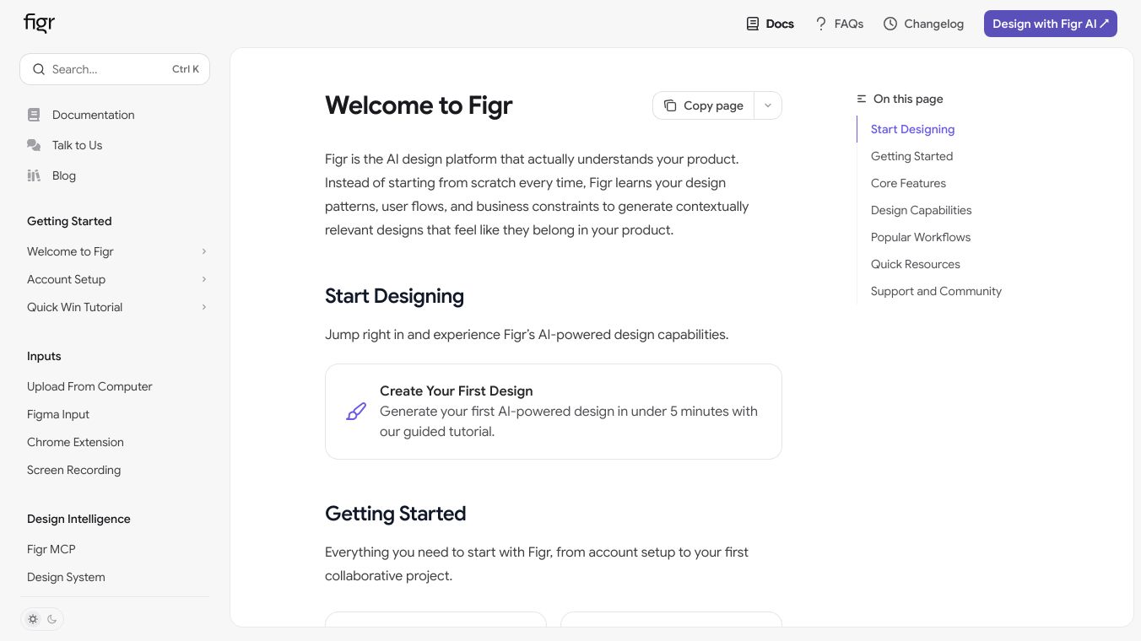Switch to dark theme
The height and width of the screenshot is (641, 1141).
click(x=52, y=619)
